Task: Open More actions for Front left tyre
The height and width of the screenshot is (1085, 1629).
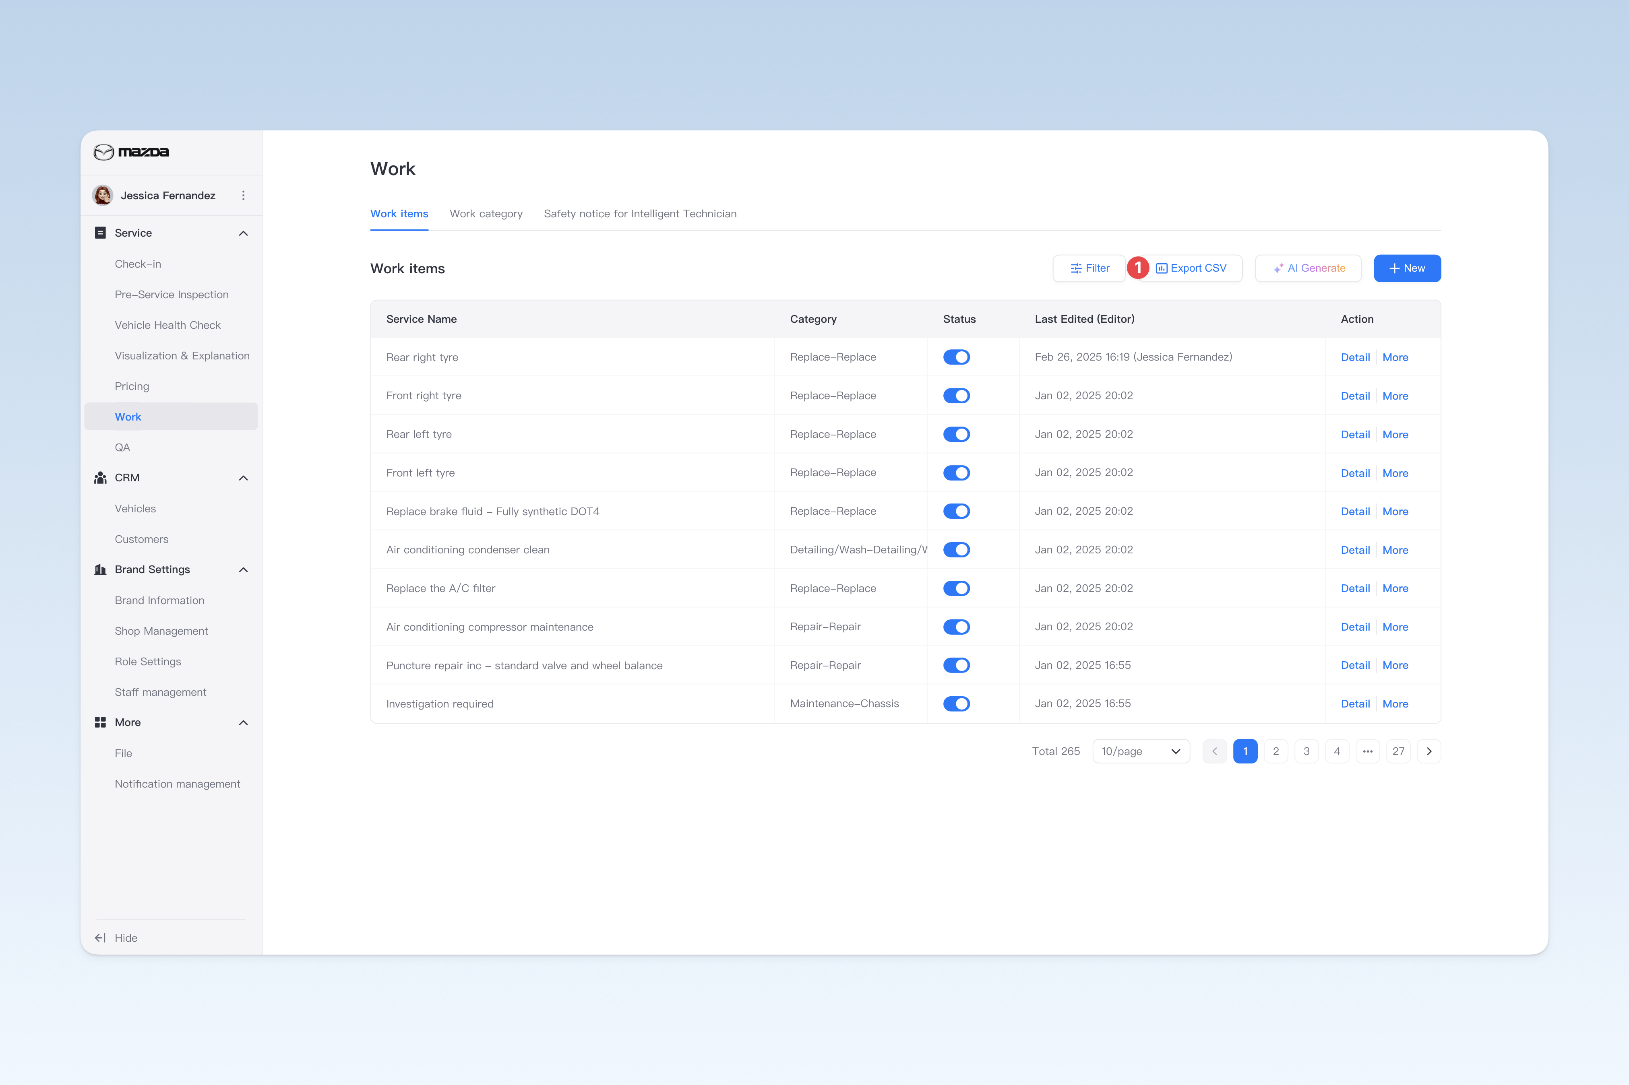Action: 1395,473
